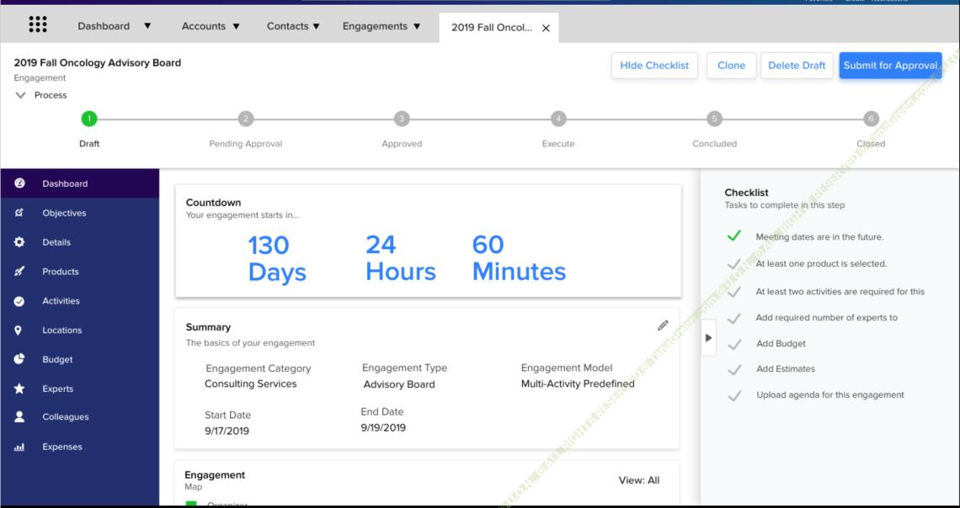Screen dimensions: 960x508
Task: Open the Contacts tab dropdown arrow
Action: coord(317,26)
